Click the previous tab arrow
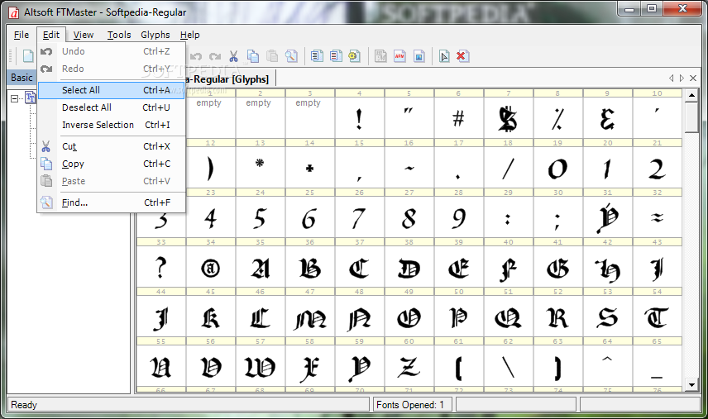This screenshot has height=419, width=708. tap(671, 78)
